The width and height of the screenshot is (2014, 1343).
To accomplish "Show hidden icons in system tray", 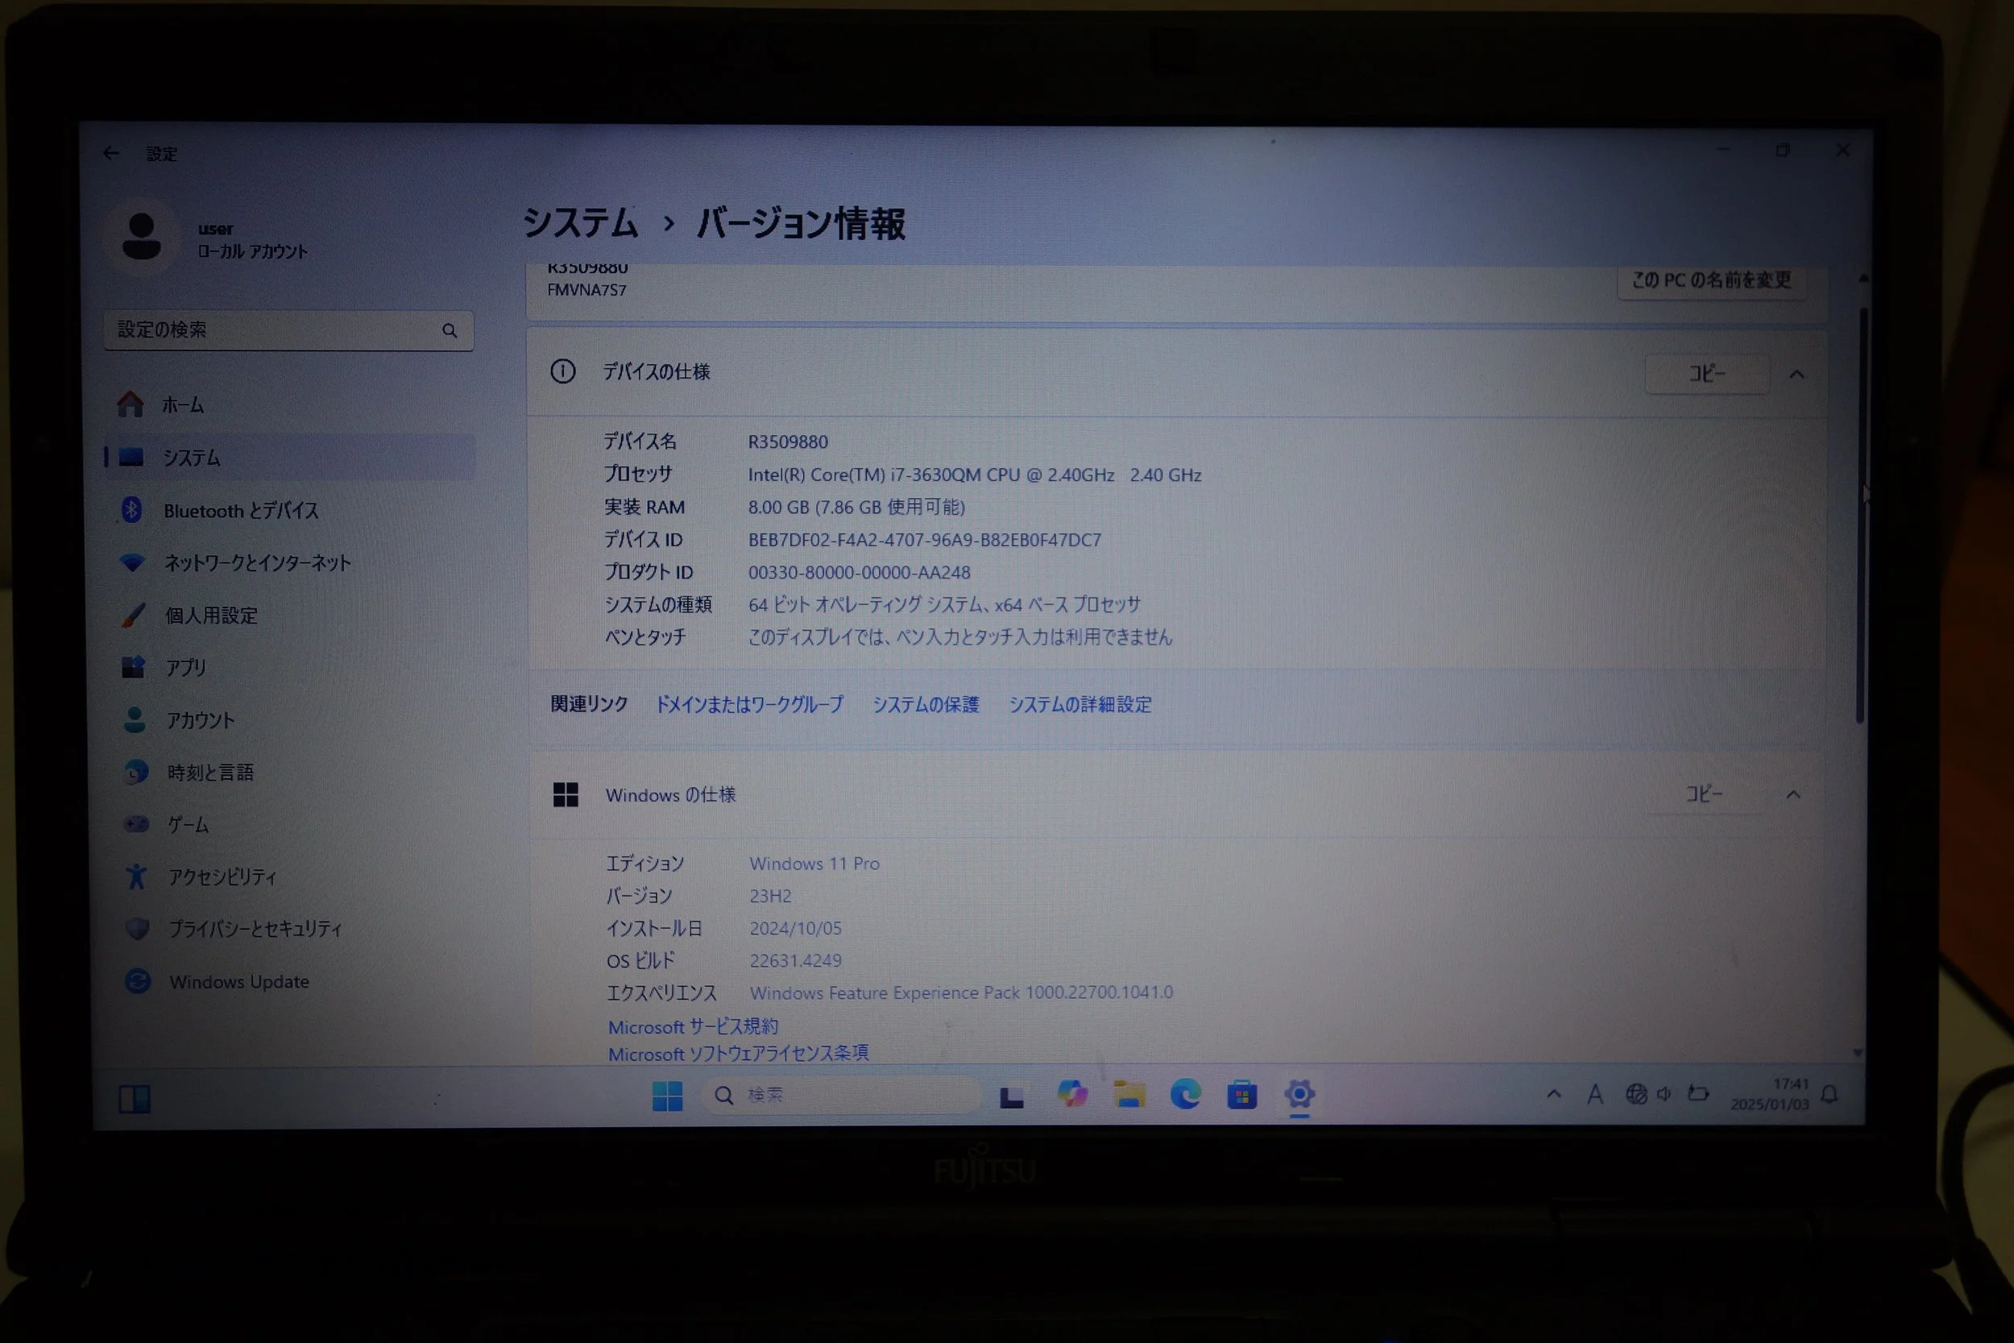I will 1553,1094.
